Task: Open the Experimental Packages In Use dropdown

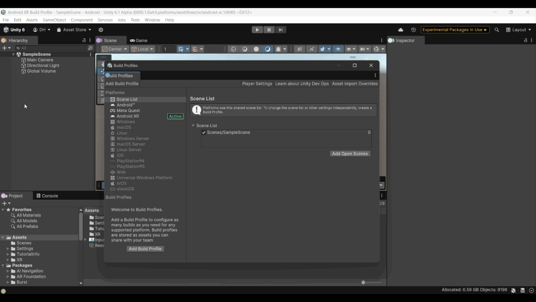Action: tap(455, 30)
